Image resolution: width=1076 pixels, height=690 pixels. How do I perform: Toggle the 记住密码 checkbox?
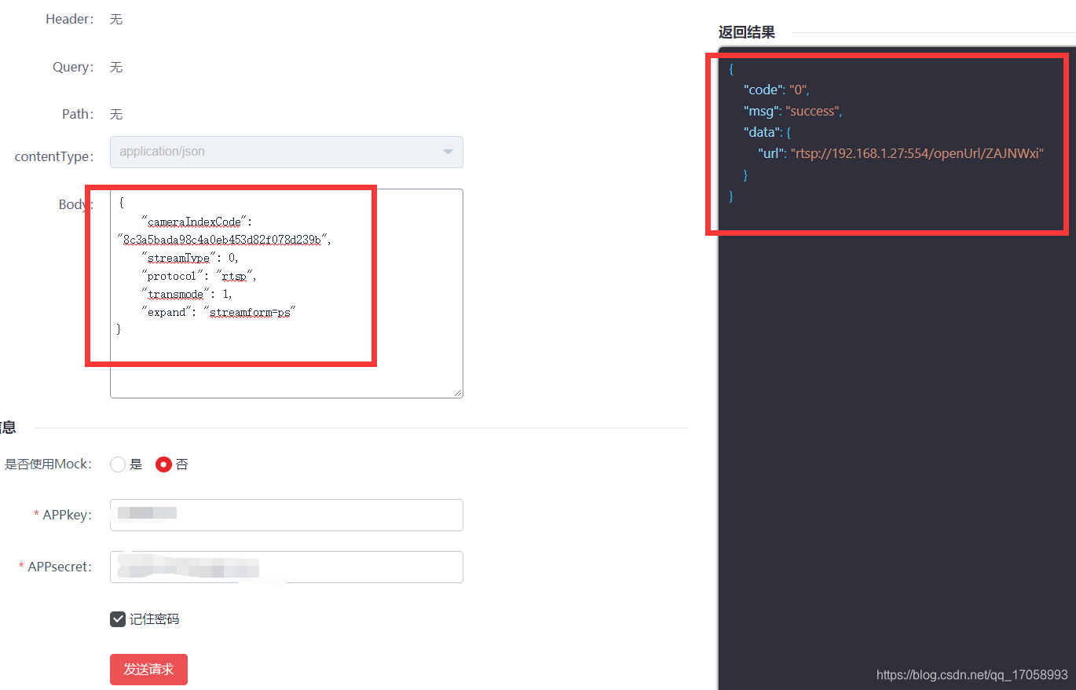tap(118, 619)
